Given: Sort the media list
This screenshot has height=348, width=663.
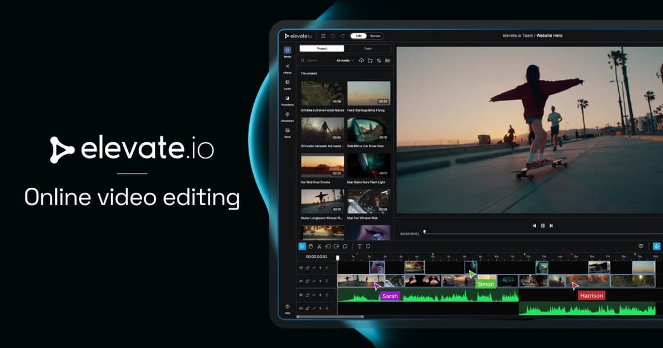Looking at the screenshot, I should point(379,61).
